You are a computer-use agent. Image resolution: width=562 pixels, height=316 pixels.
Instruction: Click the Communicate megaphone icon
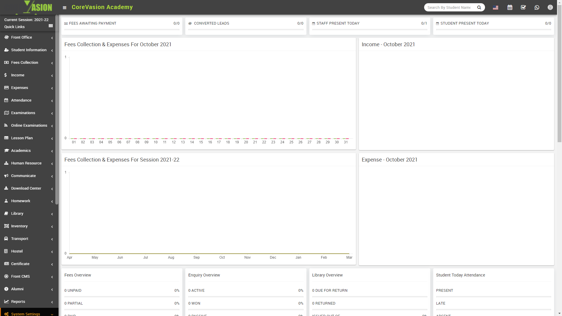click(6, 176)
